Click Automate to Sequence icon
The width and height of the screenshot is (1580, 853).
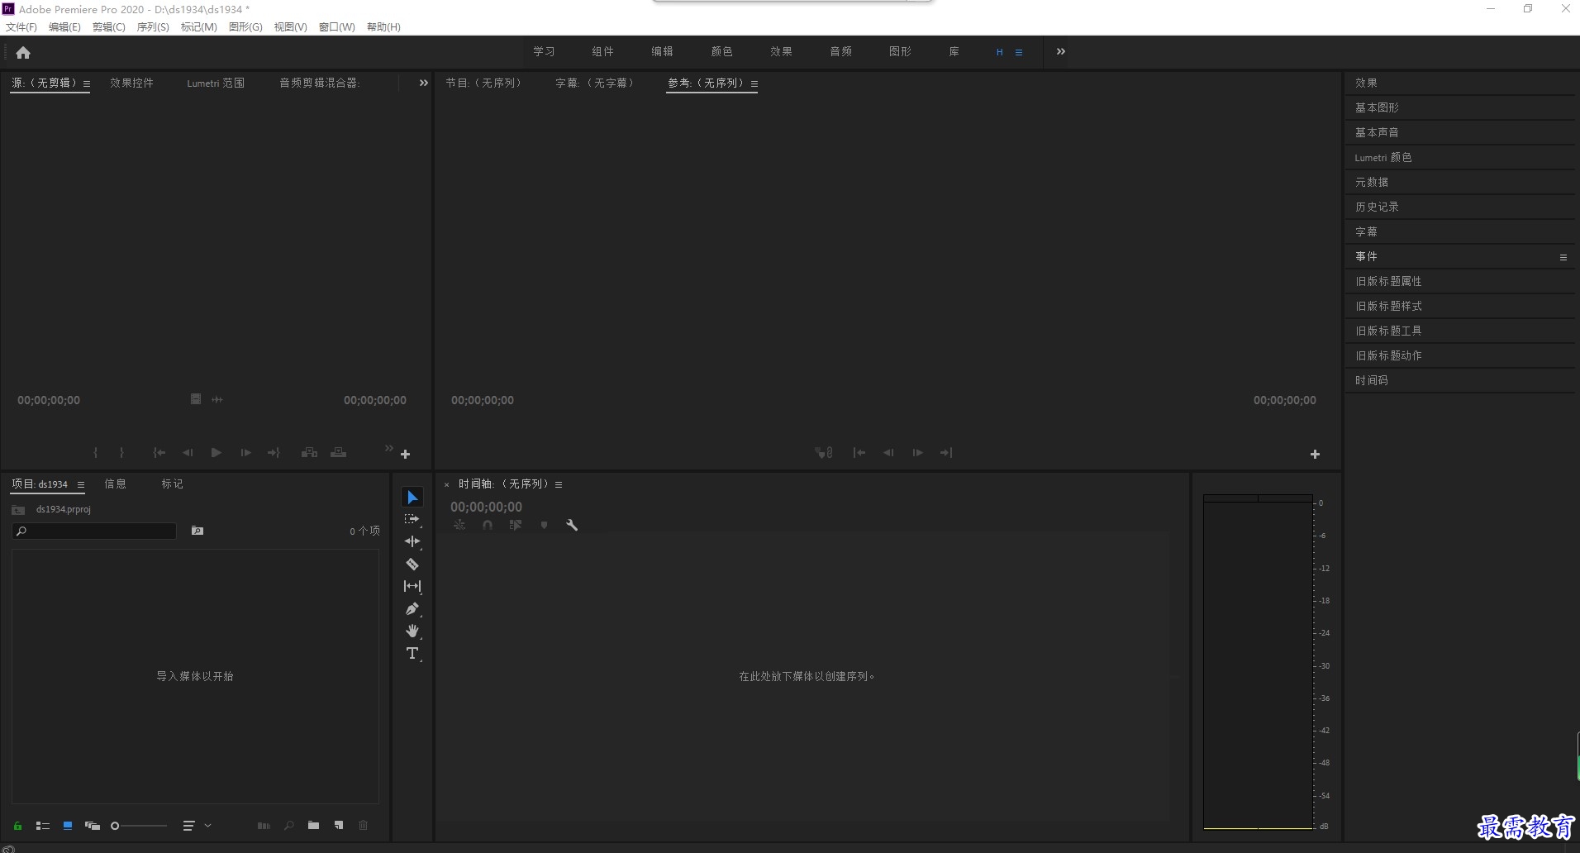[x=264, y=826]
